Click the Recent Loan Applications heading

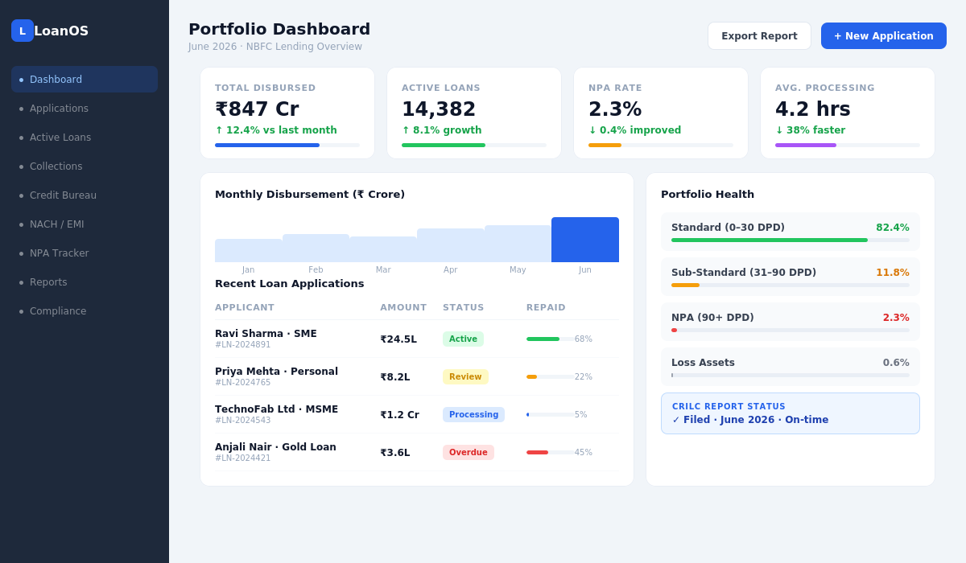[x=290, y=284]
